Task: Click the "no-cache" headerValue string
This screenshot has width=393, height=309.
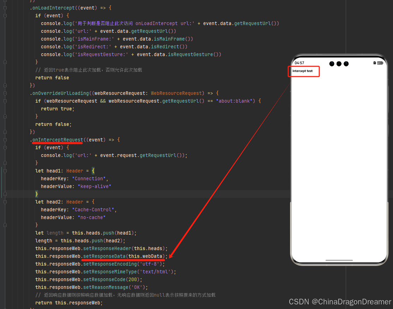Action: (x=91, y=218)
